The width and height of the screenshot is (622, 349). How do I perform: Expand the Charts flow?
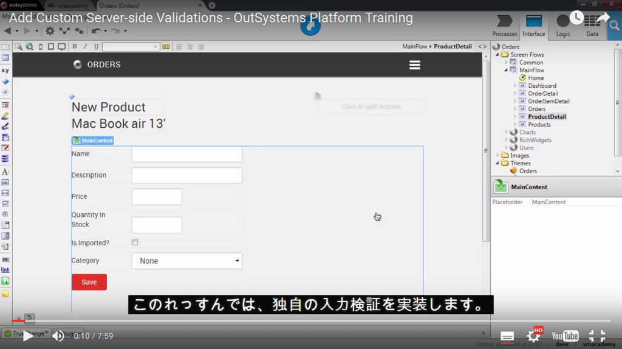506,132
